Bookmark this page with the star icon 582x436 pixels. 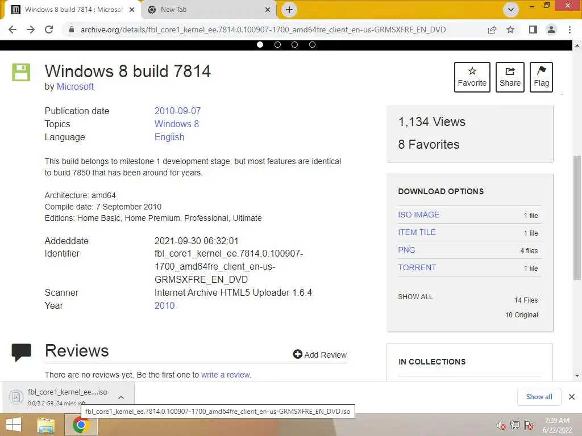tap(510, 30)
